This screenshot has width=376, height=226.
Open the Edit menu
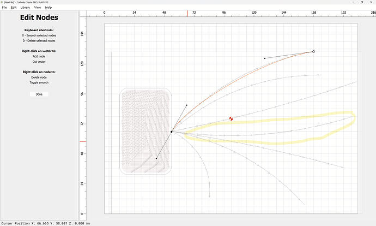pos(14,8)
